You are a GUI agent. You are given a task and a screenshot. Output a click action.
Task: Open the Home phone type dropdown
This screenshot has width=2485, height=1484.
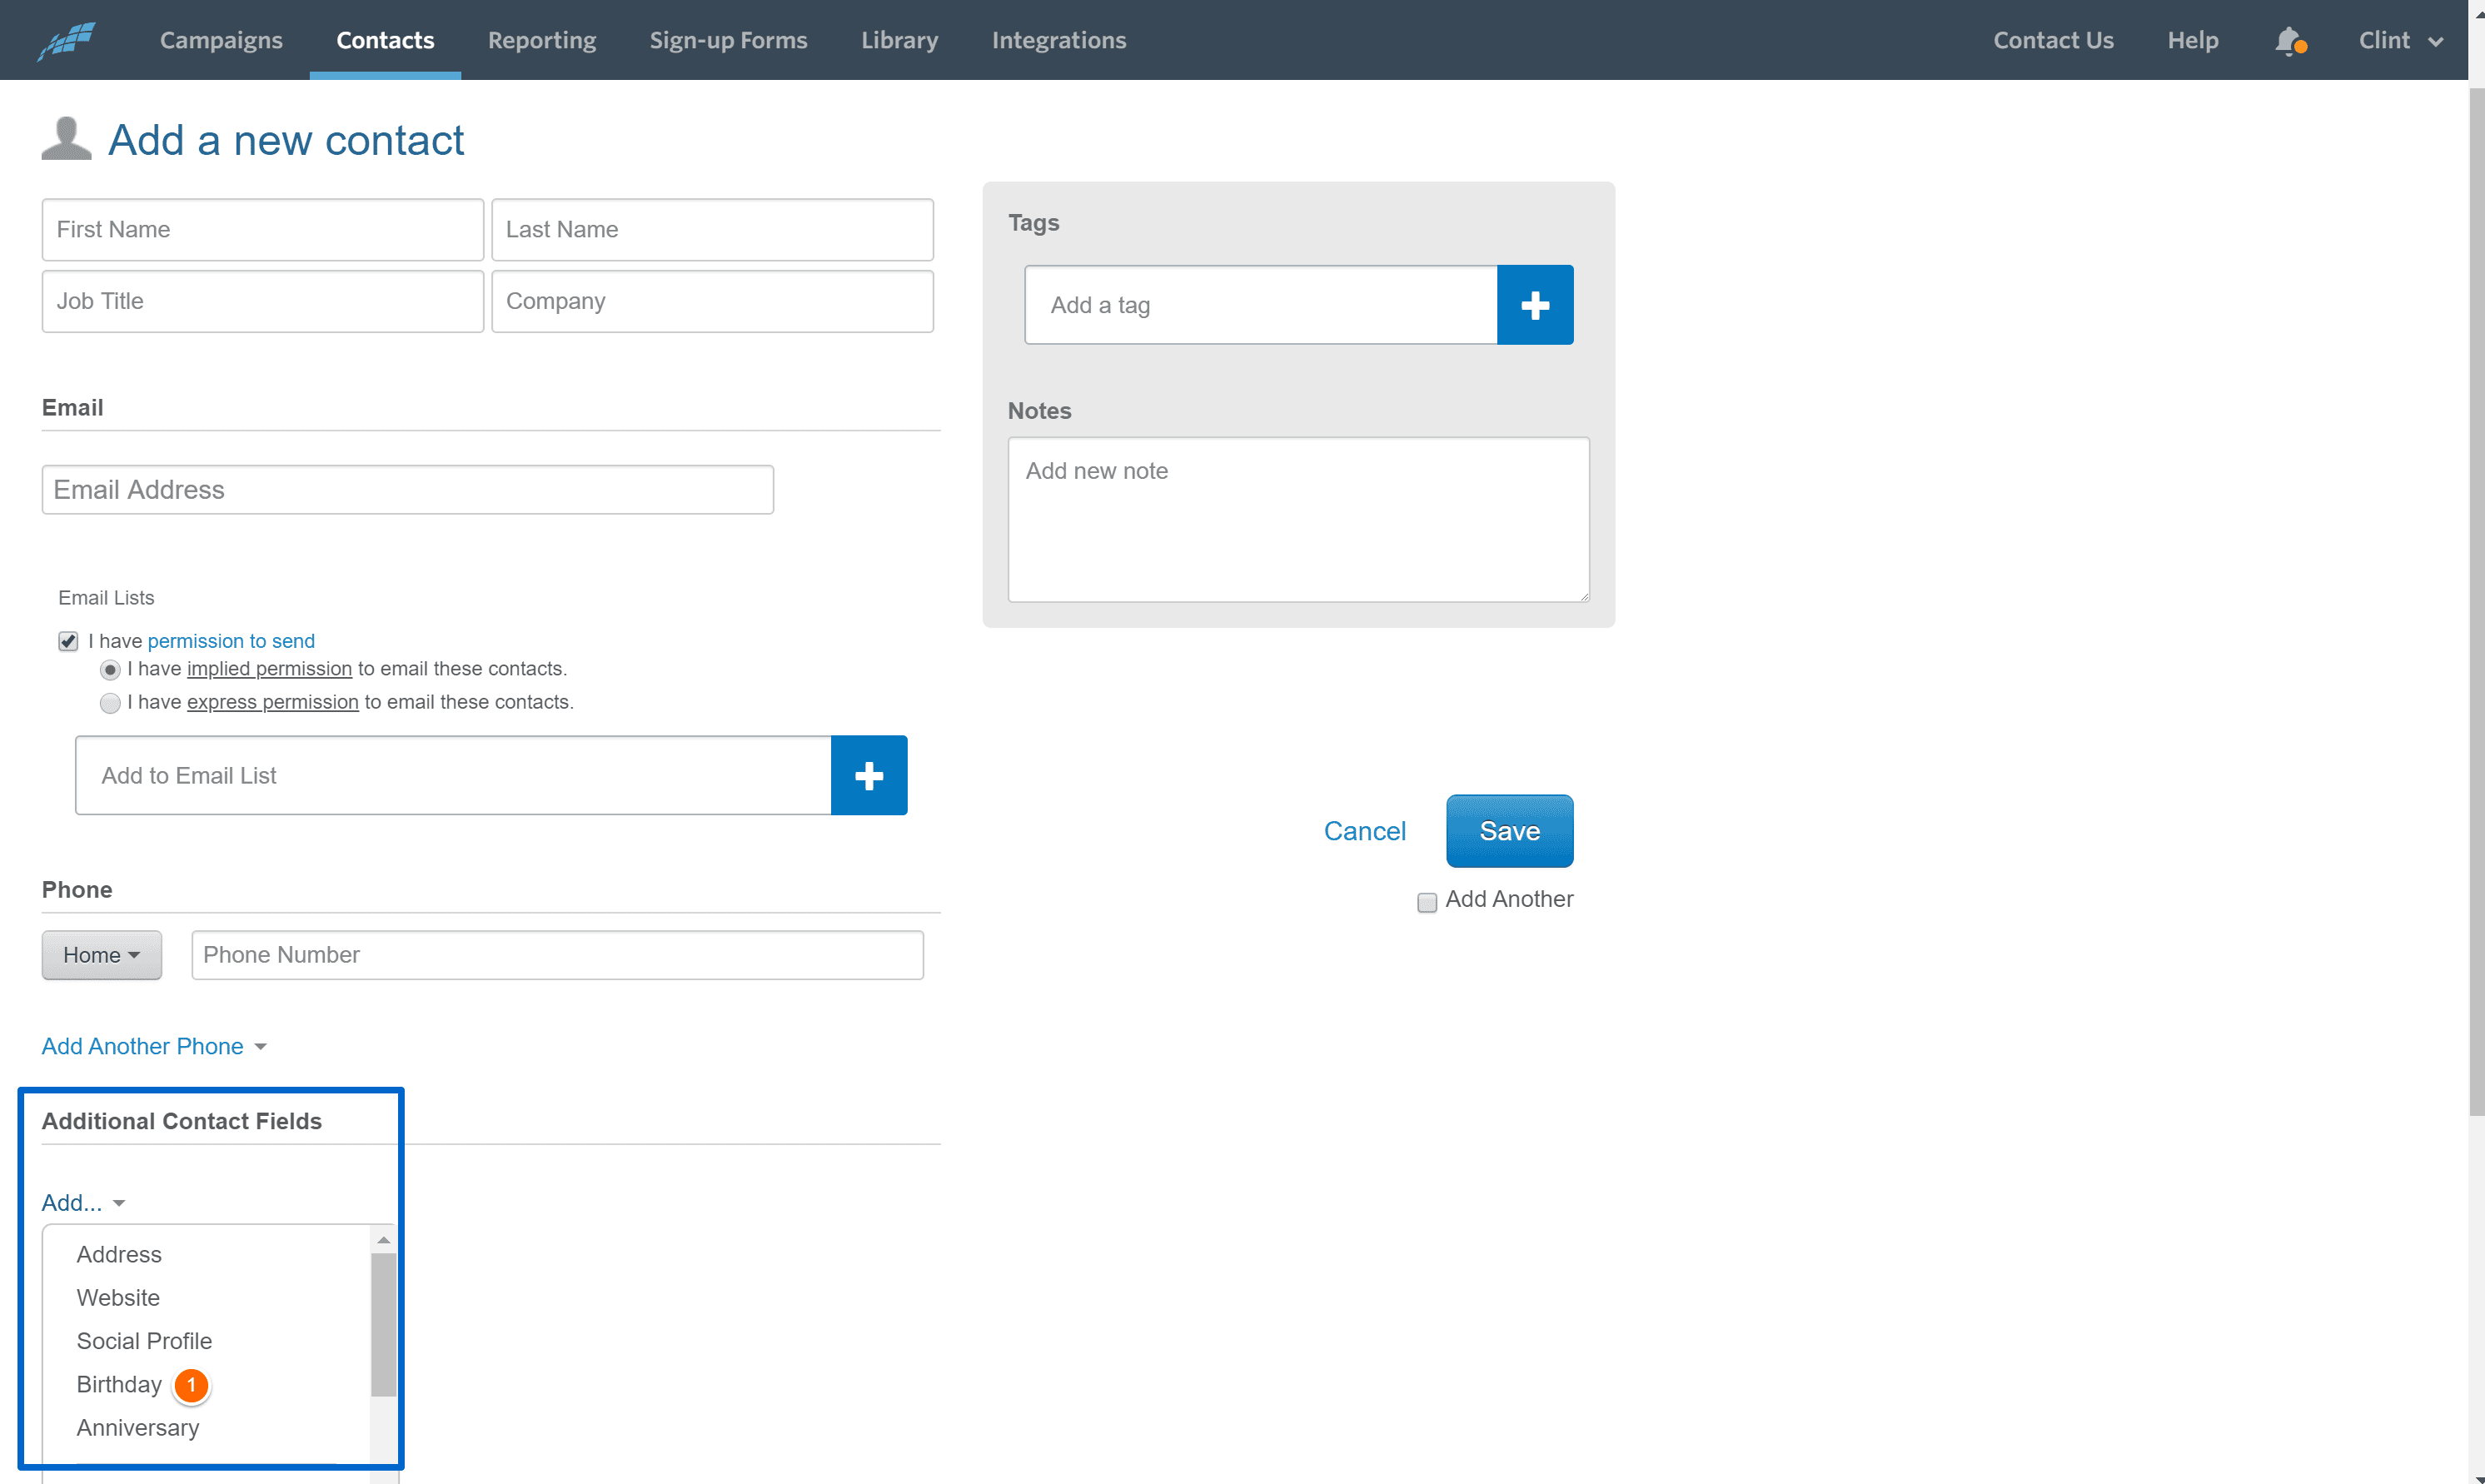101,955
